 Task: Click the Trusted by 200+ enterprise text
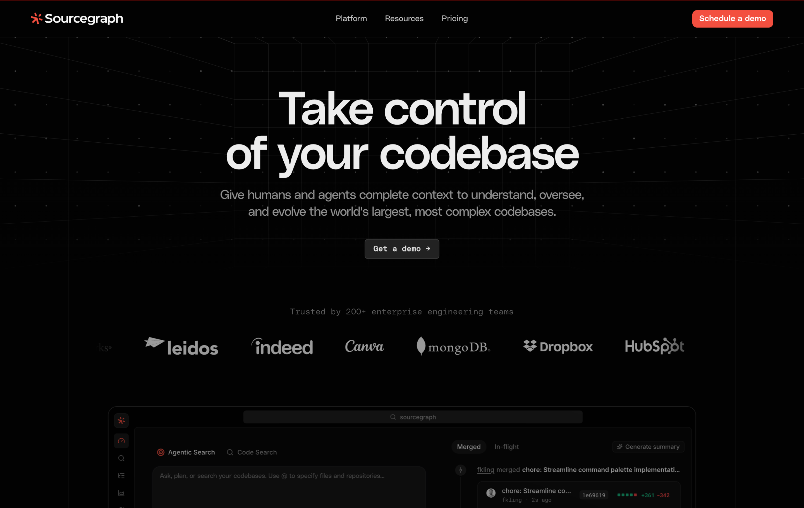(x=401, y=311)
